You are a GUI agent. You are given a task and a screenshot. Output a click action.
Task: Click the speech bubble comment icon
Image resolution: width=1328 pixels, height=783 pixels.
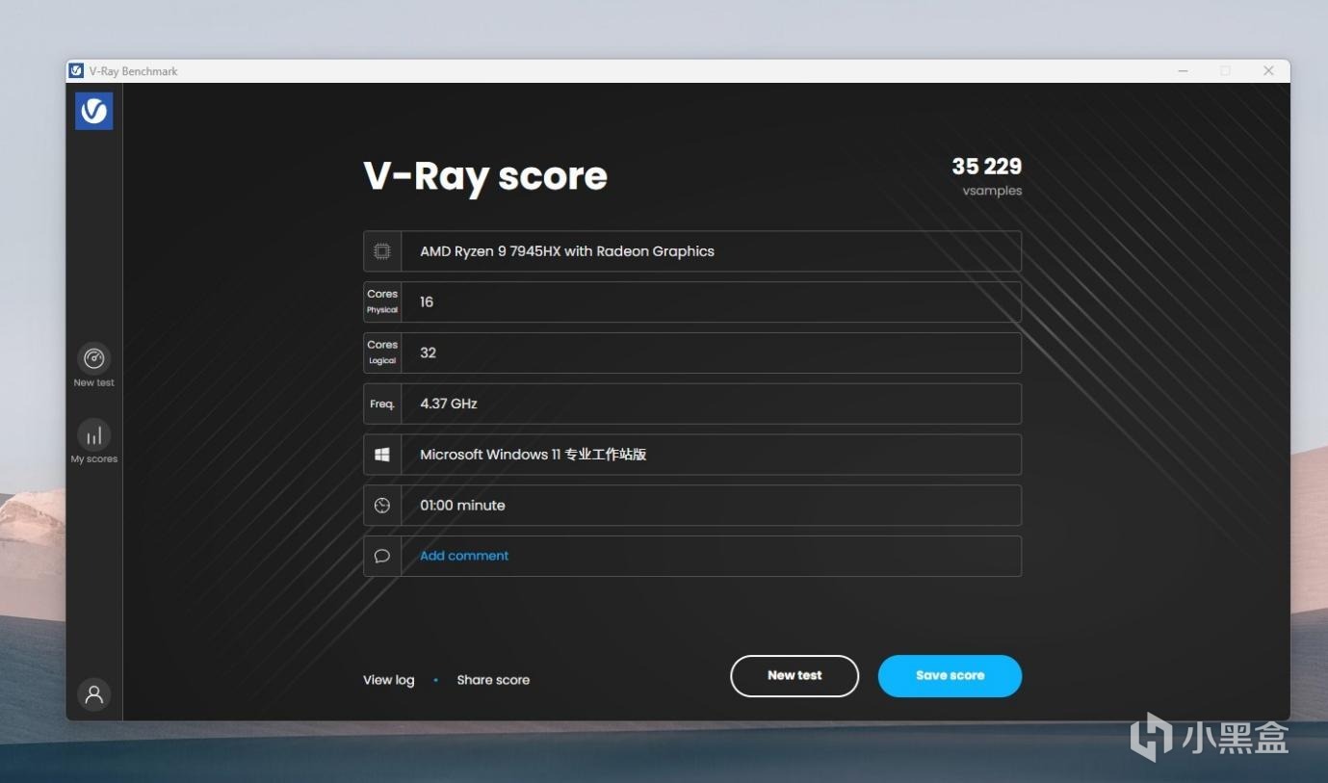382,556
